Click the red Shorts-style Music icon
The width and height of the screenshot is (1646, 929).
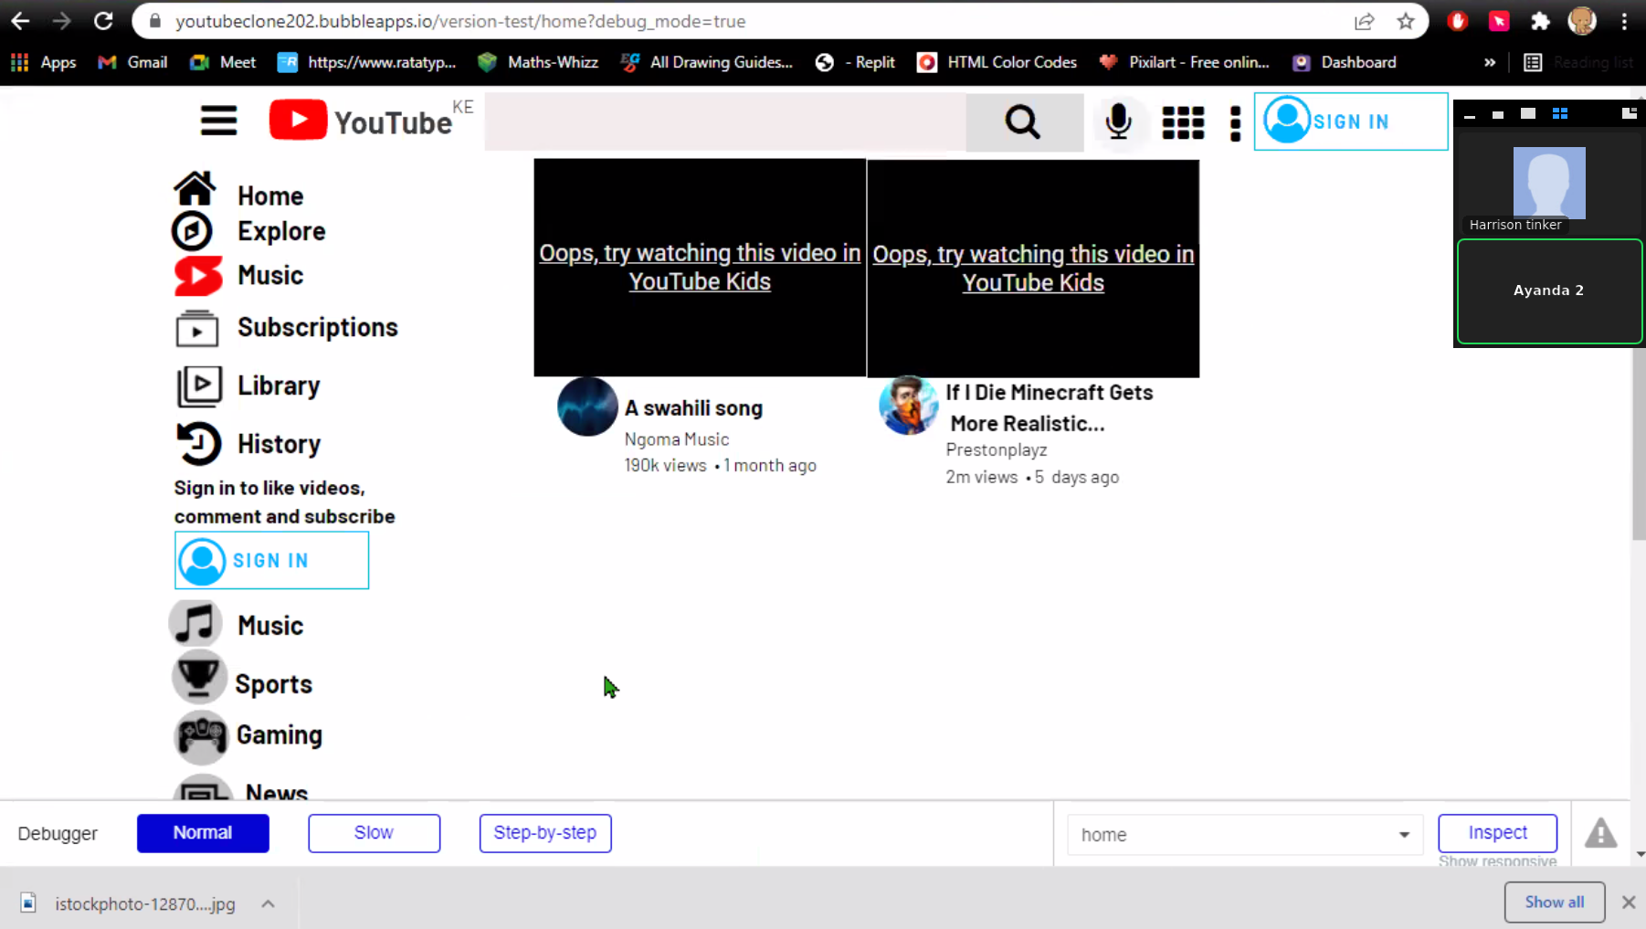(x=198, y=276)
